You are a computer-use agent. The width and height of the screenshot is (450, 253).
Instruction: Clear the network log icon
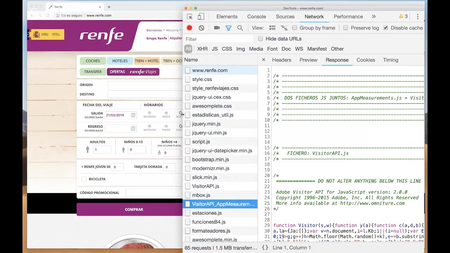pos(201,28)
